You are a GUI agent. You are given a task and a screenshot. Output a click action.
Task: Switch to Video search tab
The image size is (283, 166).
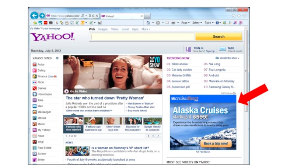(x=115, y=29)
